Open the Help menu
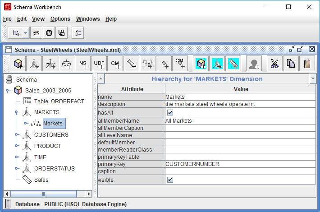Screen dimensions: 320x212 click(111, 19)
